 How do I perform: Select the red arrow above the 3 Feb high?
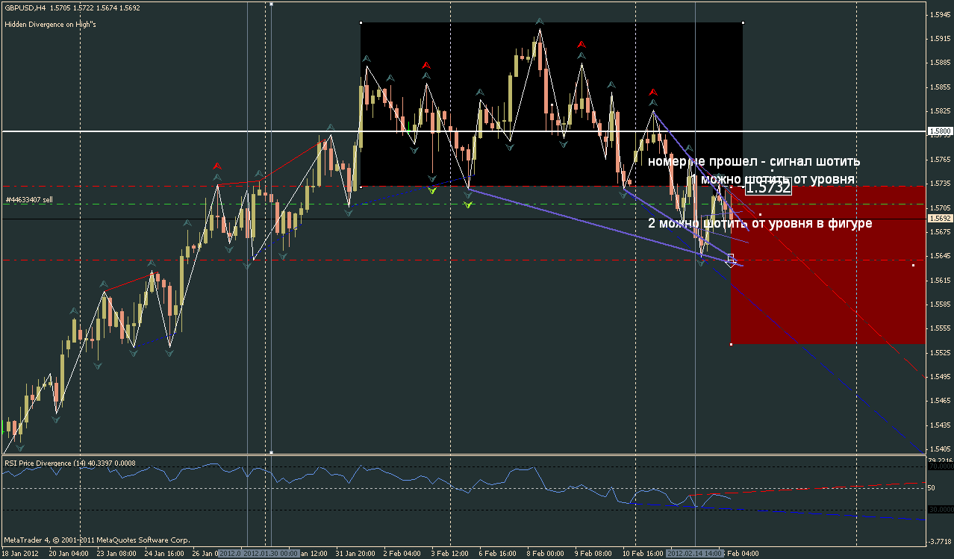(425, 65)
